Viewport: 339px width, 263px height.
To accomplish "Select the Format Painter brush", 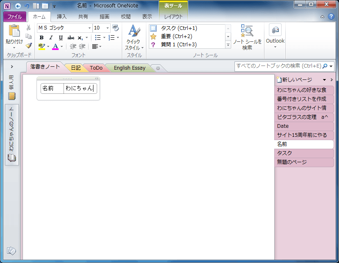I will click(29, 45).
